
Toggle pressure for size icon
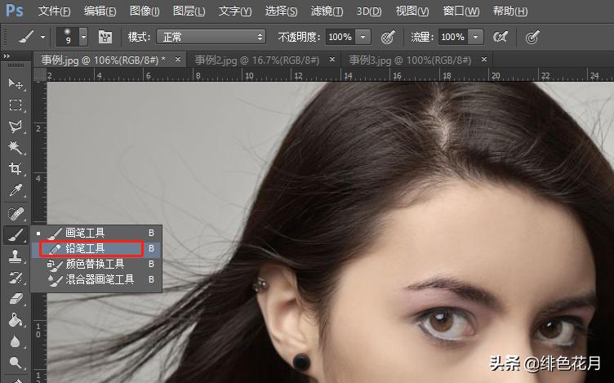click(532, 38)
